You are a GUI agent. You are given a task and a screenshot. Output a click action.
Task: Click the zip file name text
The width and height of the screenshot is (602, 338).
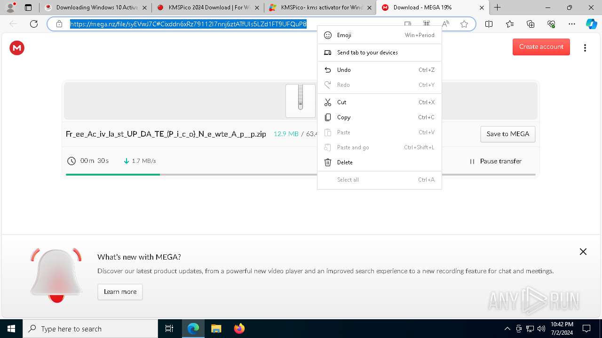(166, 134)
